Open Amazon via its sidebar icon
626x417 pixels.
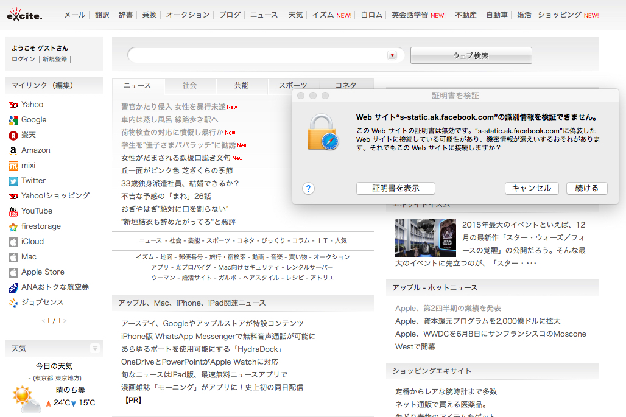click(x=13, y=150)
